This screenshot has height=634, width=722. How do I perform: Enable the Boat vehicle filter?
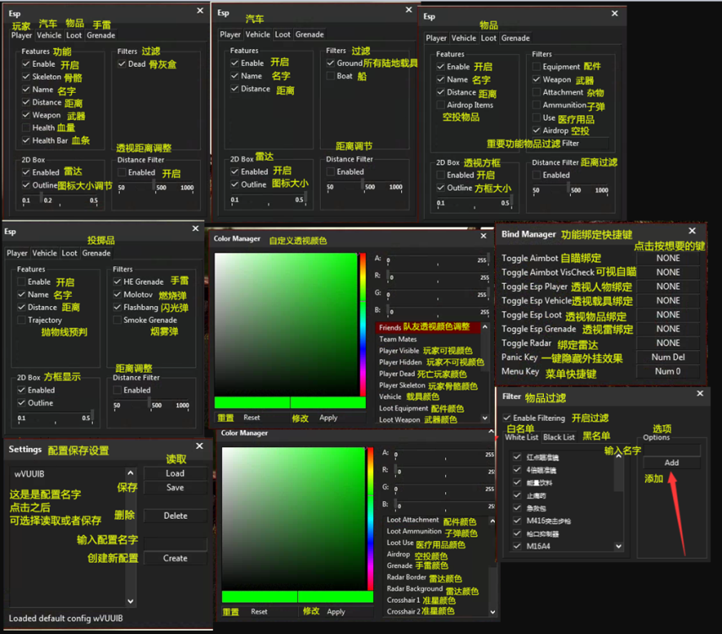[x=330, y=76]
